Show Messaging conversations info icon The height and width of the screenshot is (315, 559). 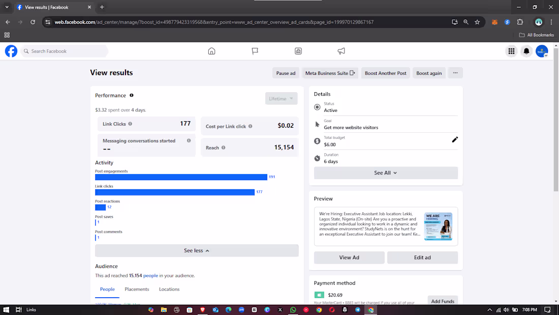(189, 141)
